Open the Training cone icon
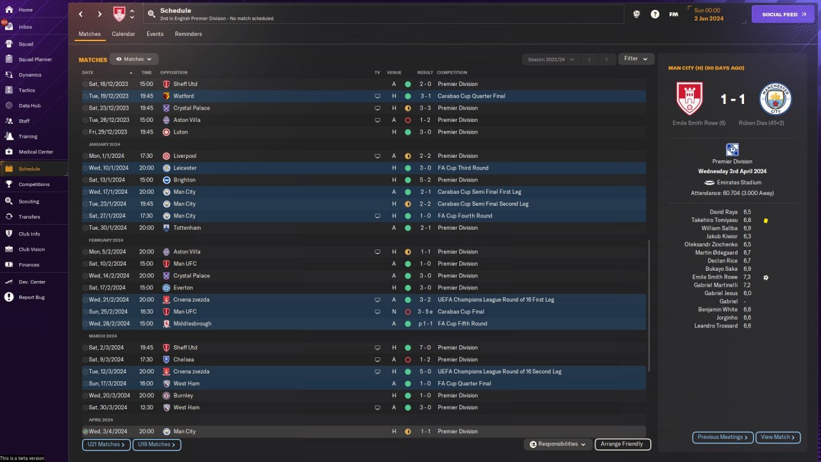 click(9, 137)
